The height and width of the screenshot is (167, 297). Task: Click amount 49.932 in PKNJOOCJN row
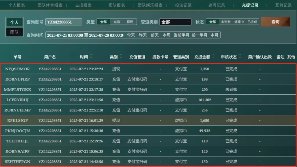pos(204,131)
